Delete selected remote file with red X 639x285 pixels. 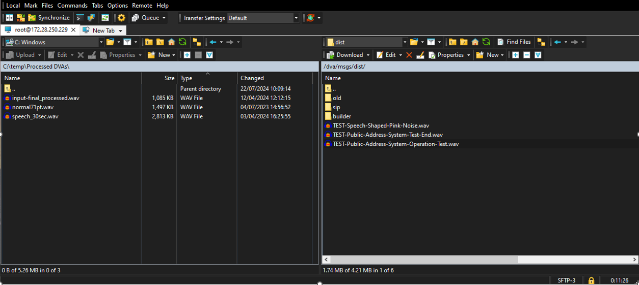click(x=409, y=55)
